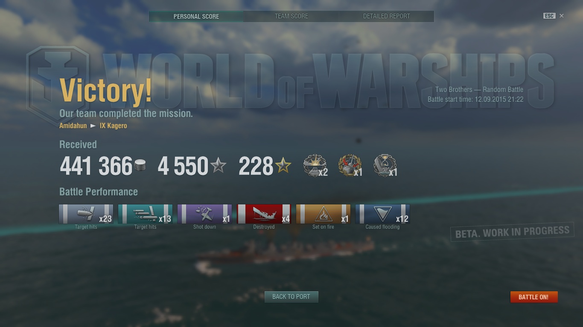Click the first achievement medal x2
The width and height of the screenshot is (583, 327).
315,166
